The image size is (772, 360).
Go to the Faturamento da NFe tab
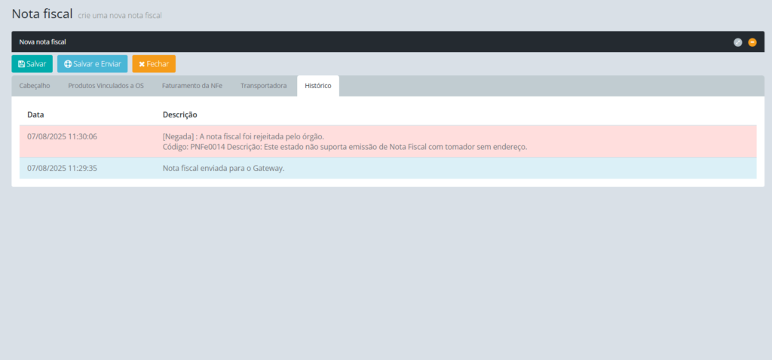[x=191, y=86]
